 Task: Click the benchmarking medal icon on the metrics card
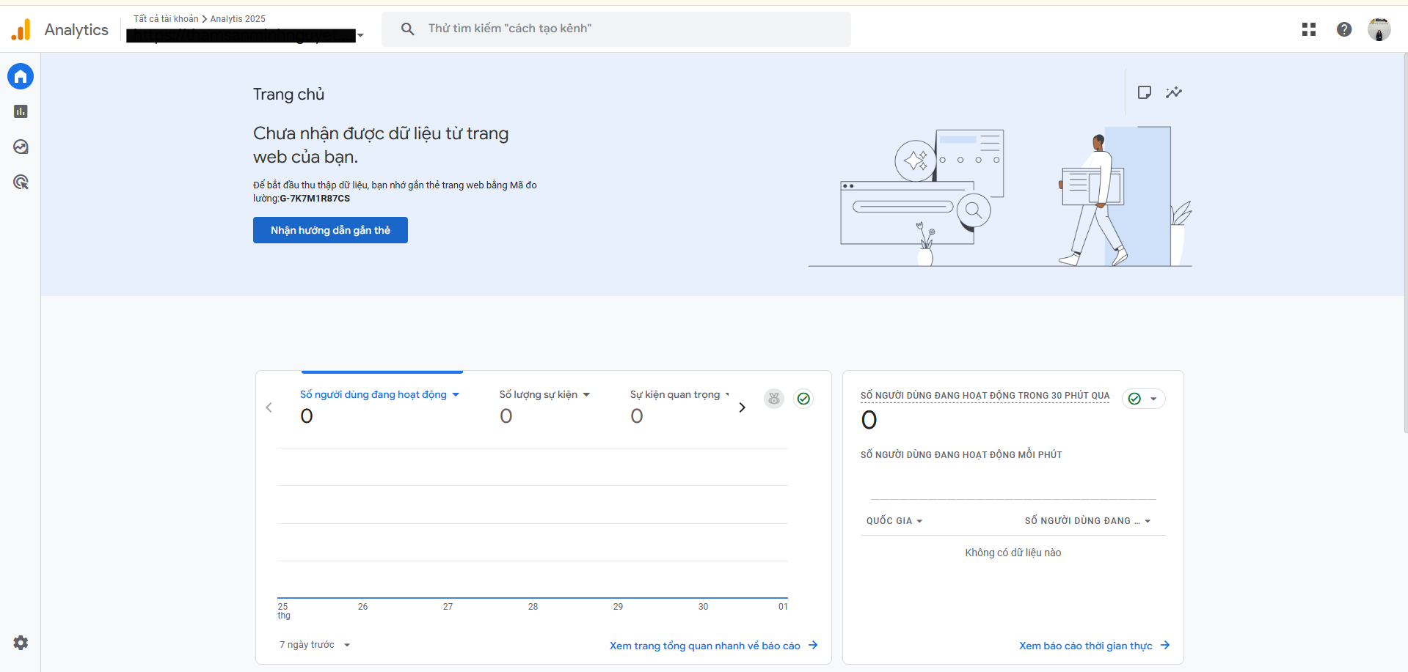click(x=773, y=399)
